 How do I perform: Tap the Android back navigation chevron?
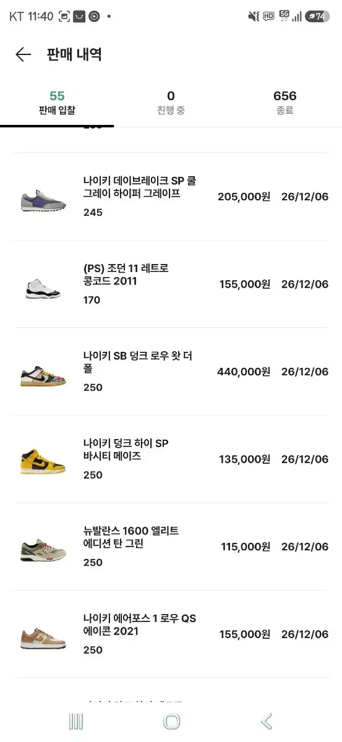(267, 721)
